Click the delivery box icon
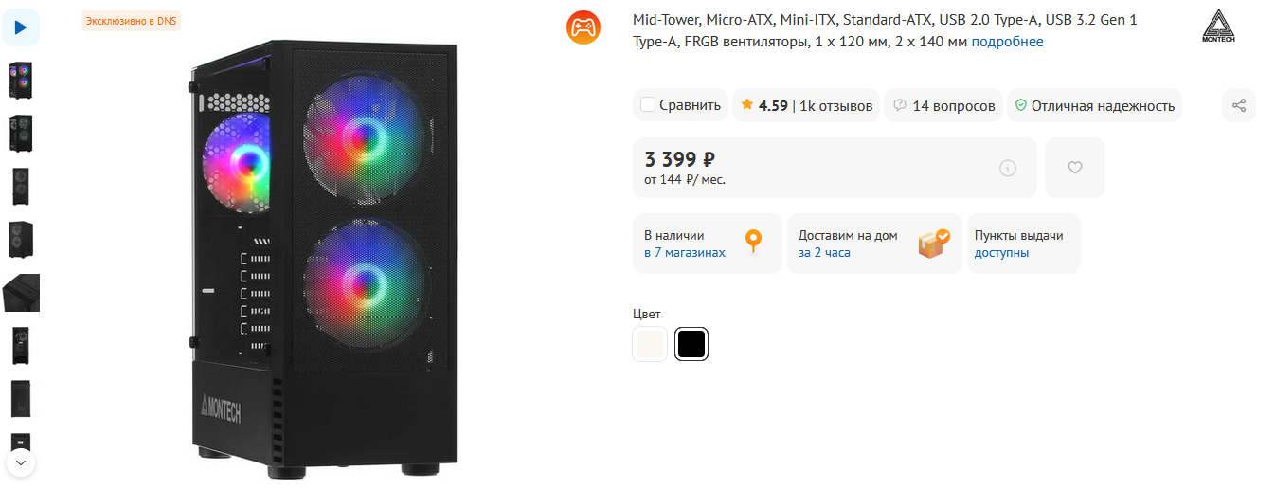The image size is (1275, 489). (933, 244)
